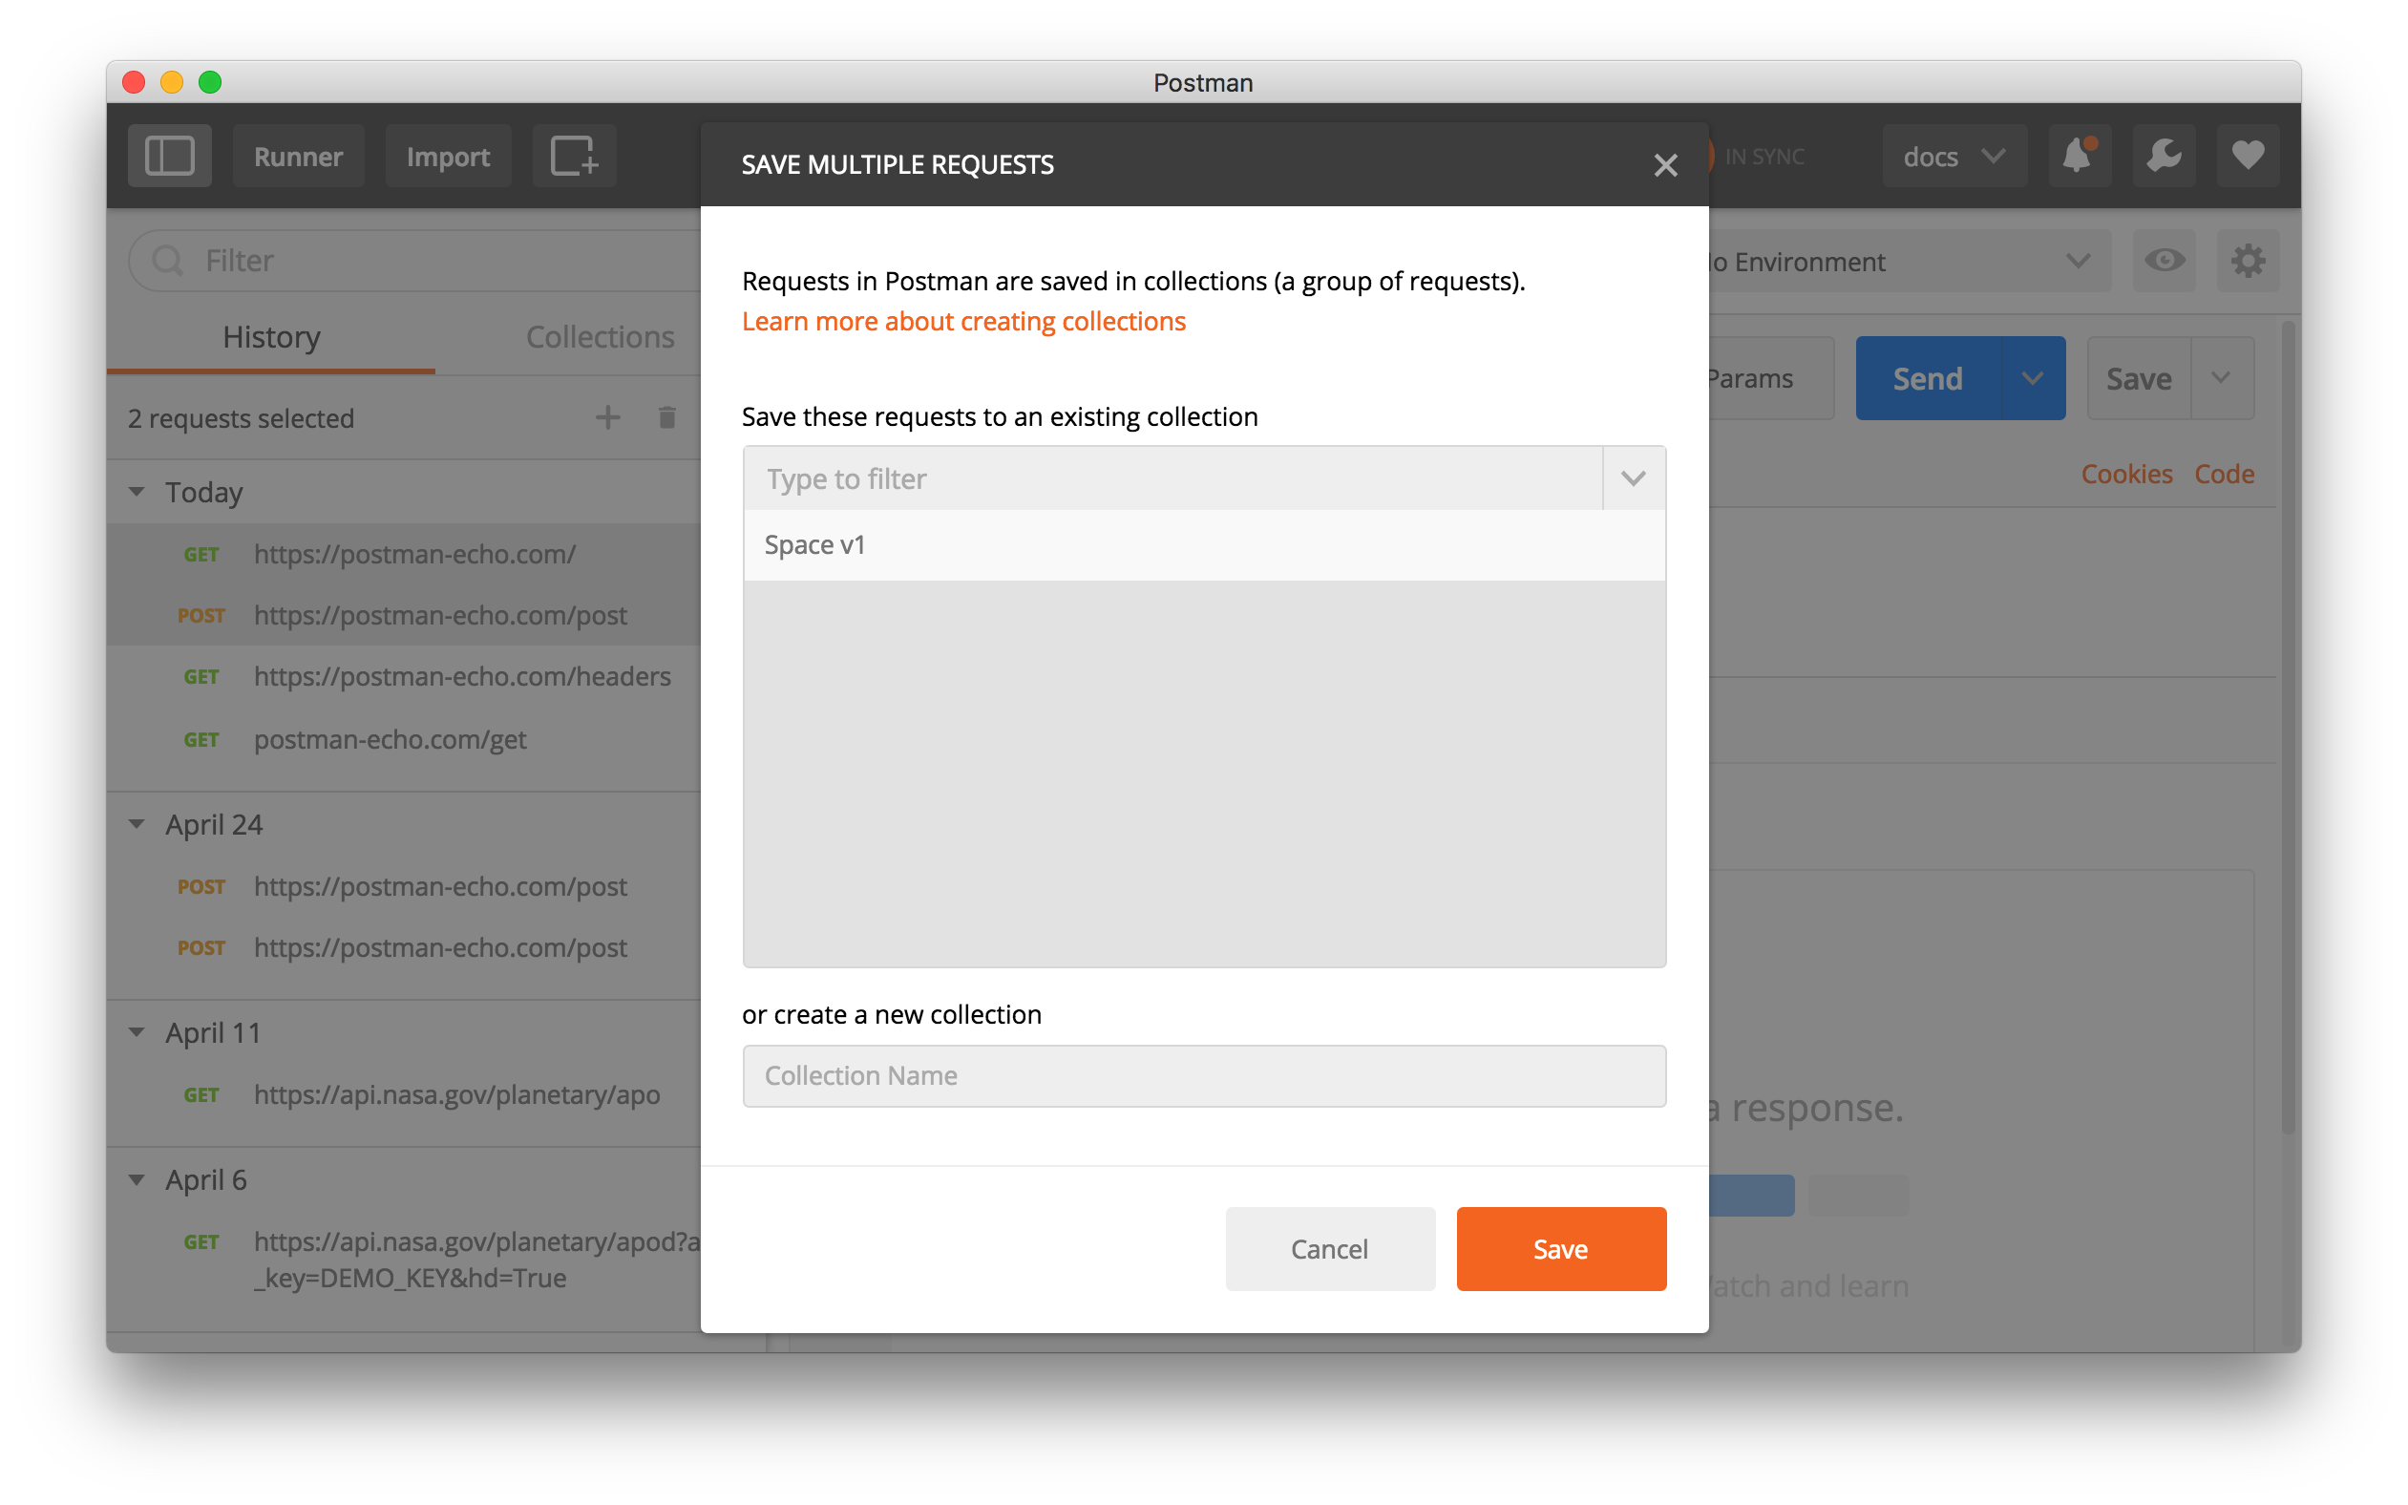This screenshot has height=1505, width=2408.
Task: Click the plus icon beside requests selected
Action: pyautogui.click(x=608, y=418)
